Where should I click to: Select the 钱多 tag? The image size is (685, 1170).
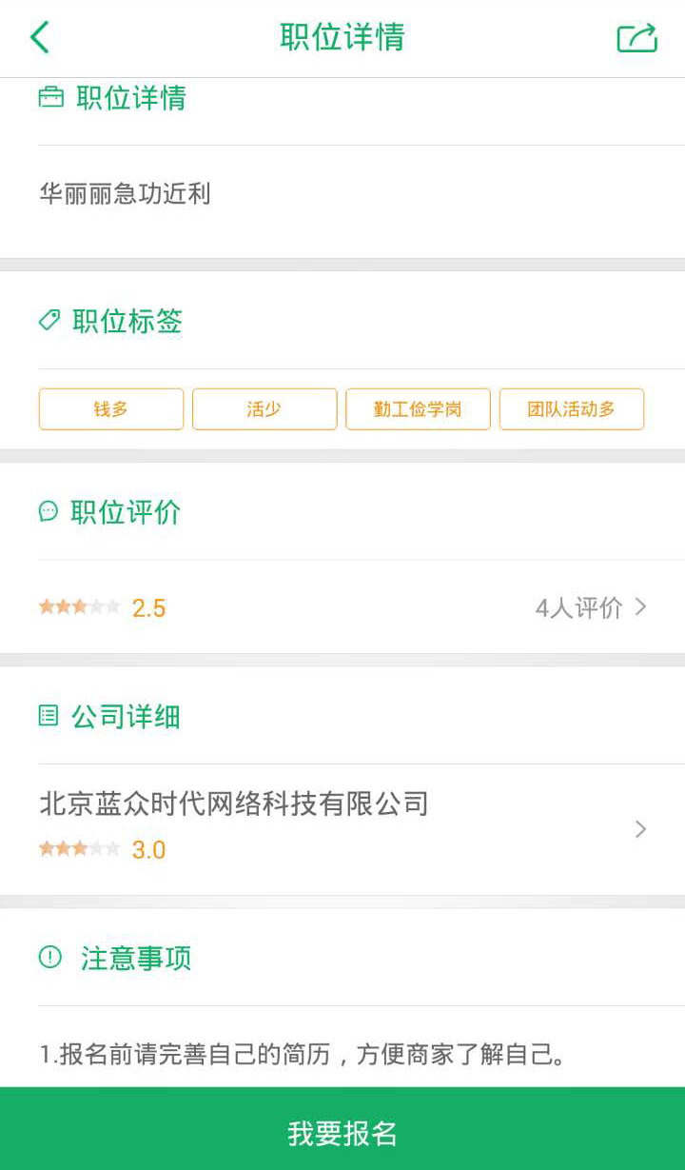[111, 409]
